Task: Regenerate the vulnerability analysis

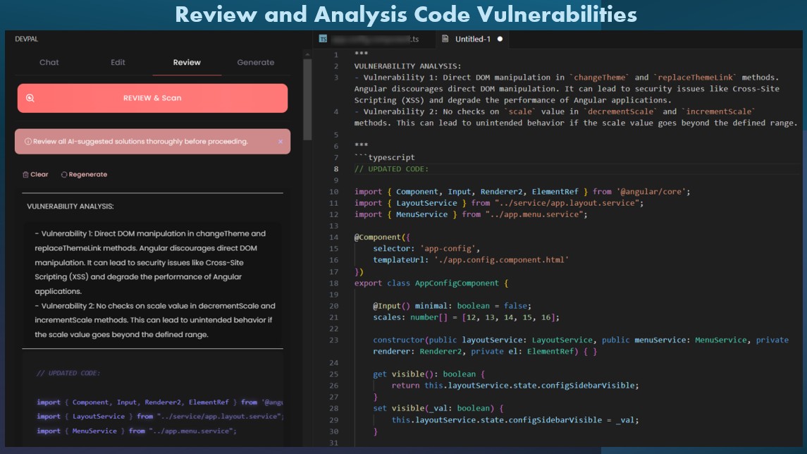Action: click(84, 175)
